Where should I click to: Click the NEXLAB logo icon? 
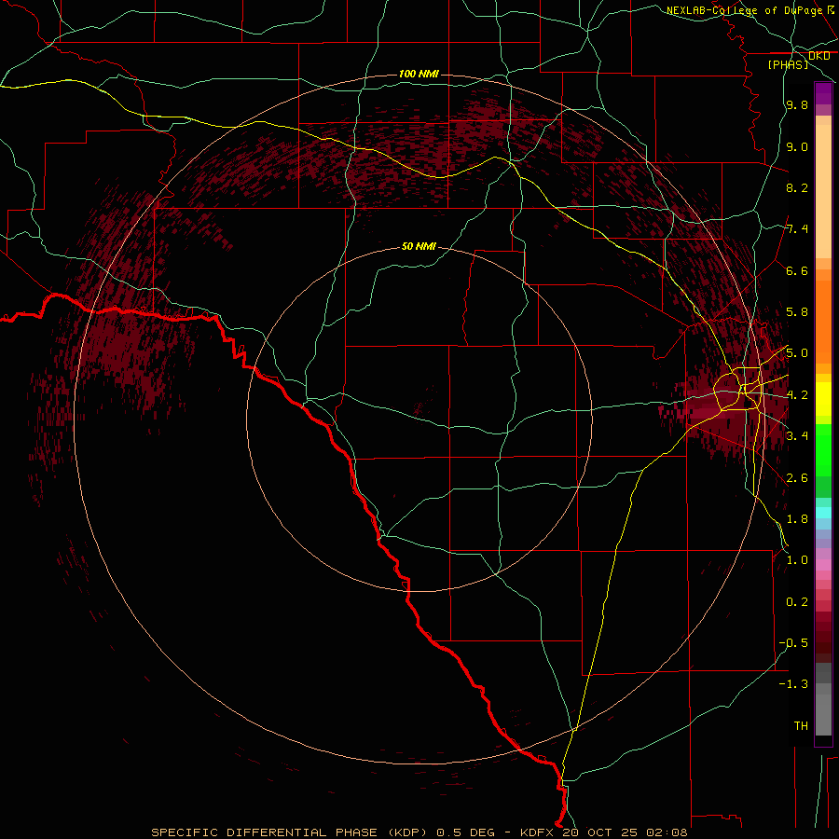tap(831, 9)
